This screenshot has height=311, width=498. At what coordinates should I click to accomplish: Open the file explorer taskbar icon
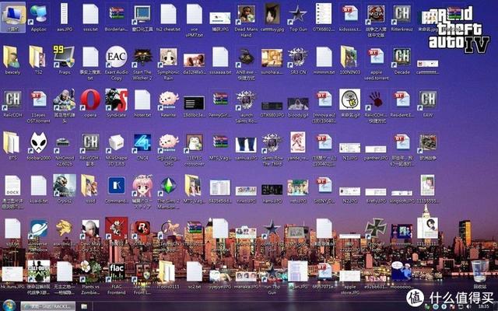pyautogui.click(x=84, y=306)
